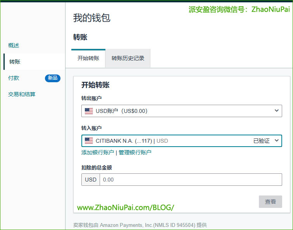This screenshot has width=293, height=230.
Task: Open the 管理银行账户 link
Action: [135, 152]
